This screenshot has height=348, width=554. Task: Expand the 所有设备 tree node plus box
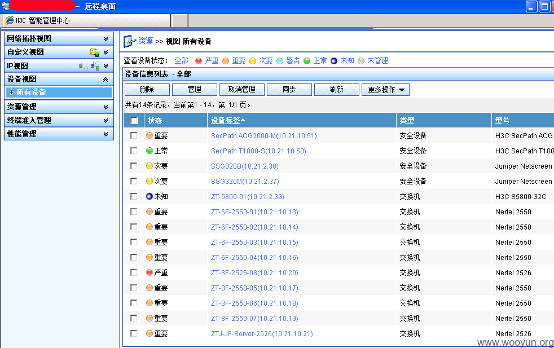(12, 92)
